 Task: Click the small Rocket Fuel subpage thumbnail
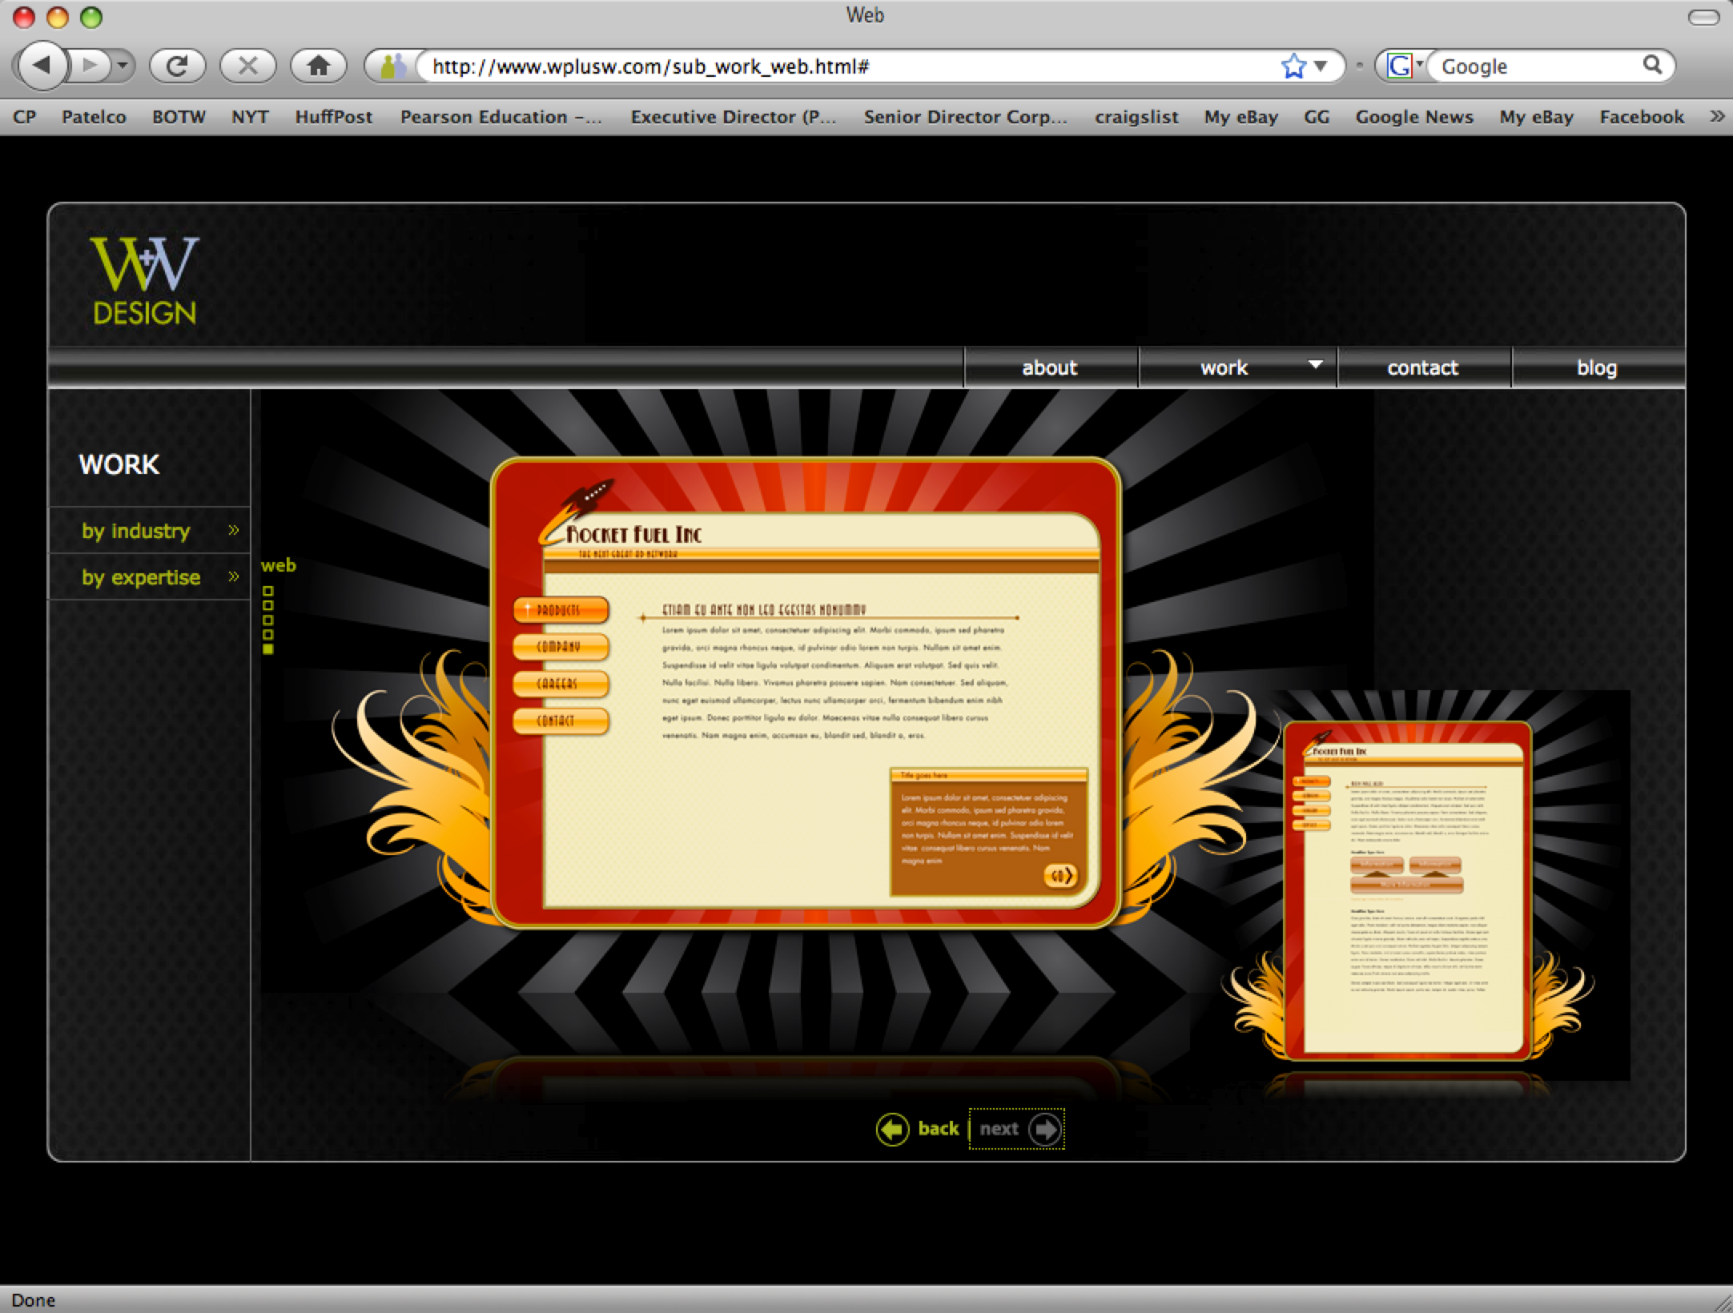[x=1406, y=890]
